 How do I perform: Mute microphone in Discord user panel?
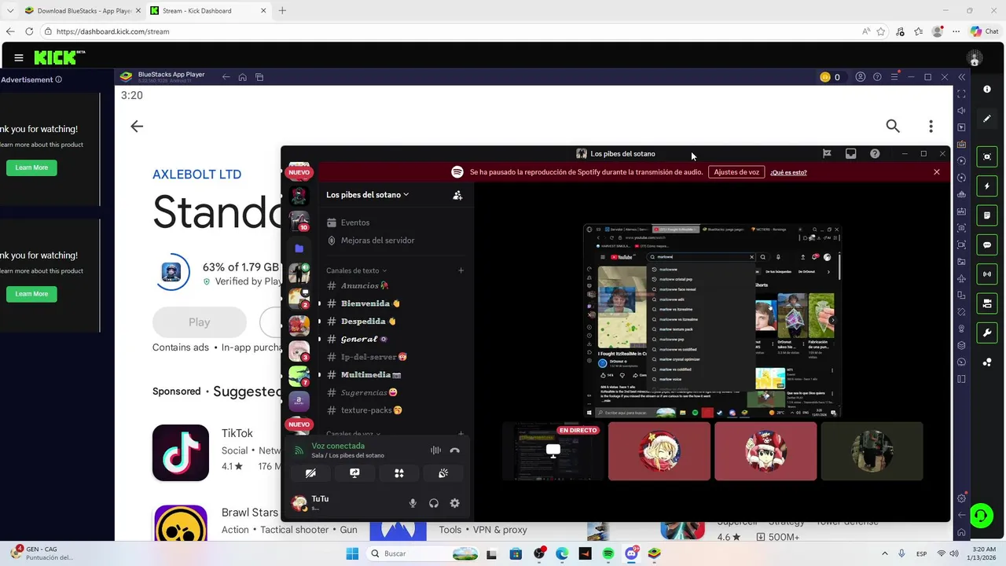[x=413, y=503]
